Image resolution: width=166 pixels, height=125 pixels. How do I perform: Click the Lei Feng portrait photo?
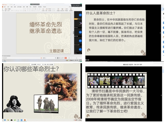13,104
